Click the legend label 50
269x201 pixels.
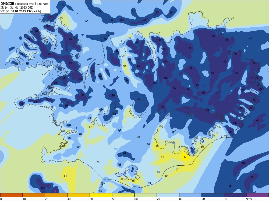(114, 199)
